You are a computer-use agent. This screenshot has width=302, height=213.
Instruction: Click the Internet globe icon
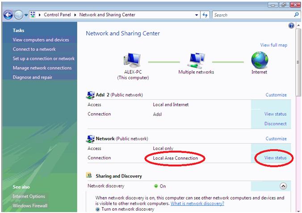pyautogui.click(x=259, y=60)
